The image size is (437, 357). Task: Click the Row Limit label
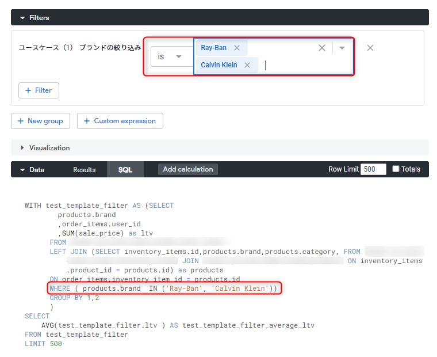click(343, 169)
